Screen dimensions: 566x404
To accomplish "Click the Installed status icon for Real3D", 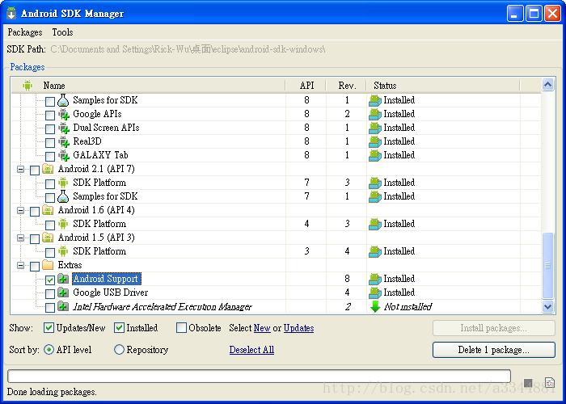I will (x=375, y=141).
